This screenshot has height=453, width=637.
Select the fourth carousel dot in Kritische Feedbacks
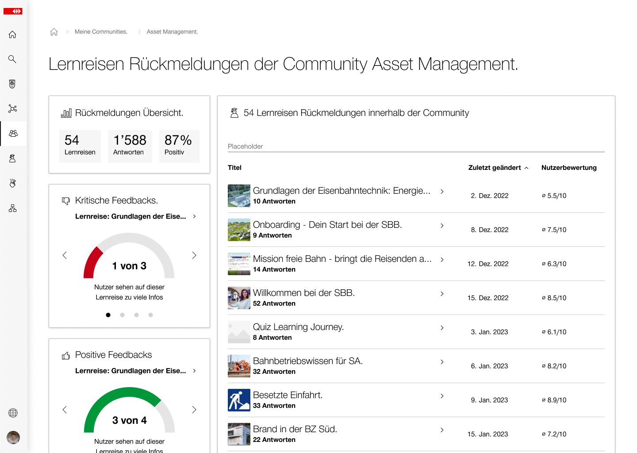click(x=151, y=315)
